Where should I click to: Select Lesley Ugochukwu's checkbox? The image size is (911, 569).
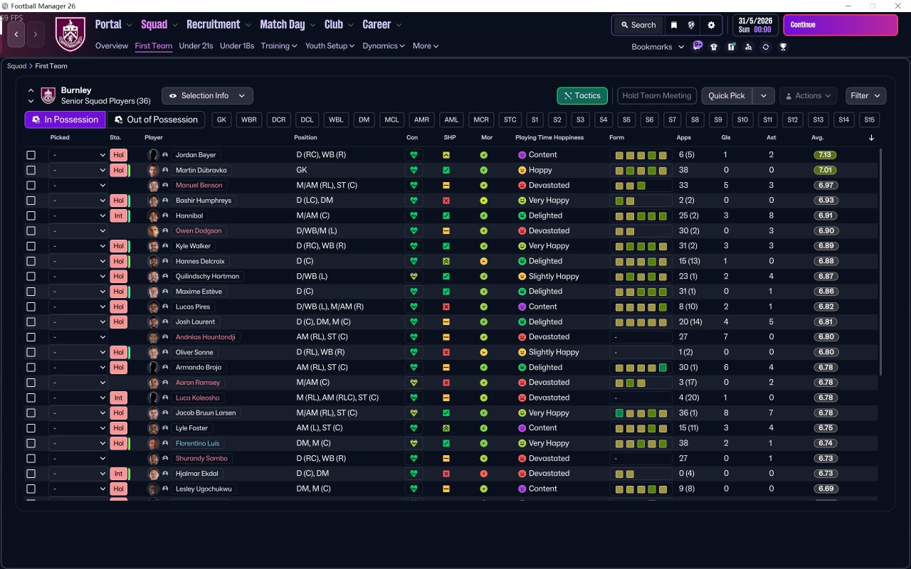tap(31, 489)
